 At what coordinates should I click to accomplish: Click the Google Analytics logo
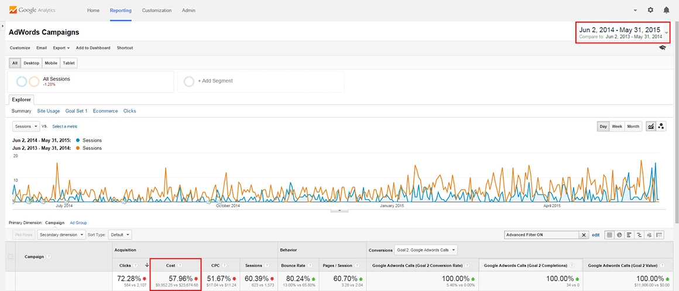click(32, 9)
